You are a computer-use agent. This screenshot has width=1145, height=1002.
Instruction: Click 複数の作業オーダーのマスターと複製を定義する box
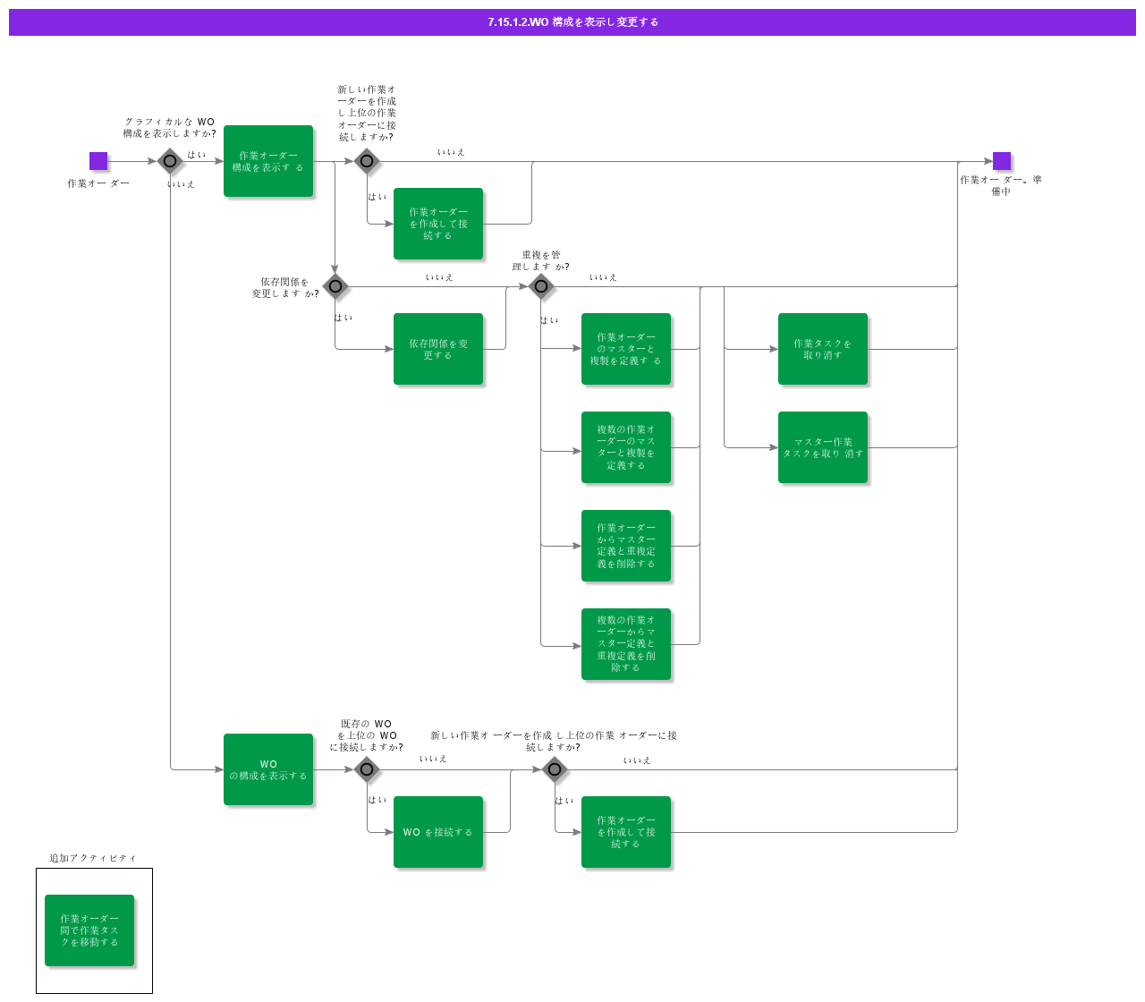click(x=626, y=447)
